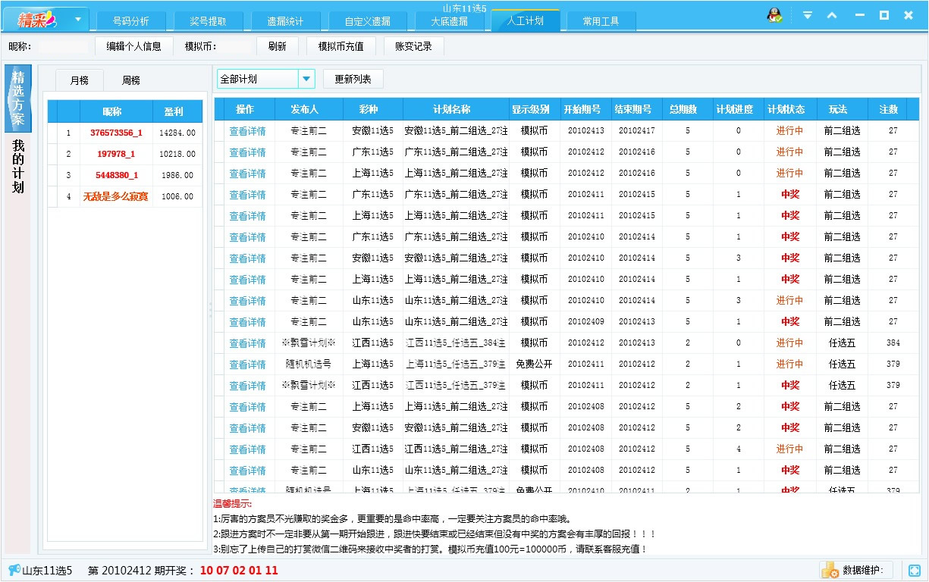Image resolution: width=929 pixels, height=582 pixels.
Task: Open 账变记录 account records
Action: click(x=413, y=45)
